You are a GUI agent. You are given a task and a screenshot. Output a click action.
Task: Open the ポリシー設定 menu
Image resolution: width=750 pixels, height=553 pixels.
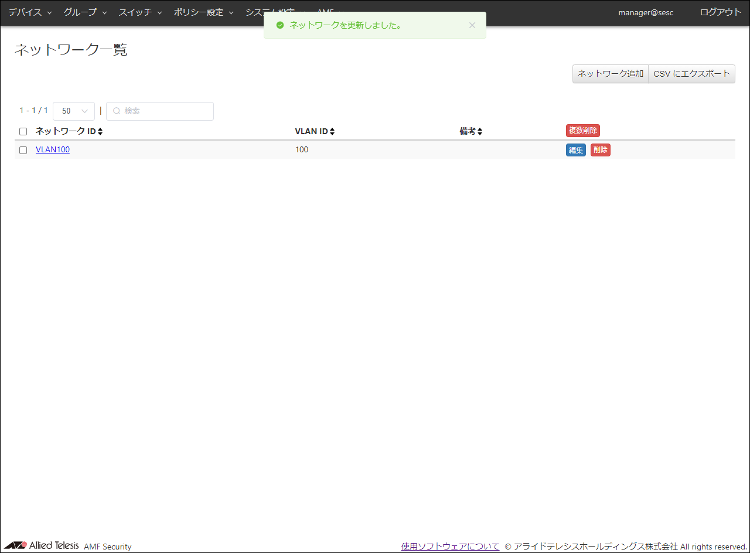point(203,12)
